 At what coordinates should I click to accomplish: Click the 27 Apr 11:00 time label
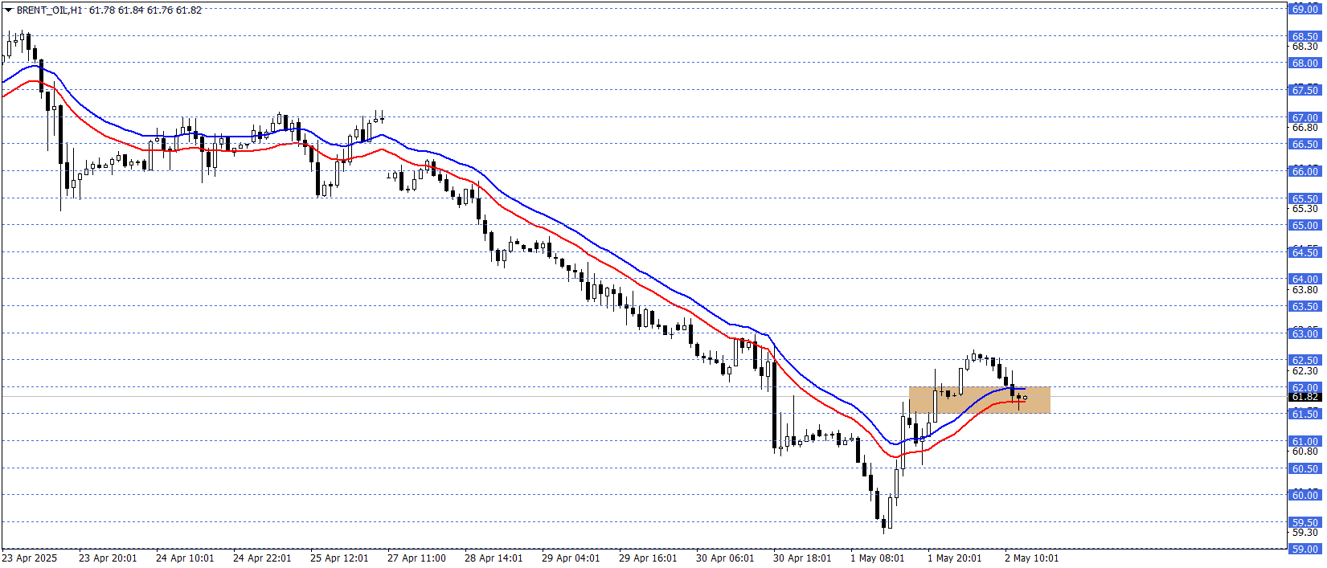416,558
